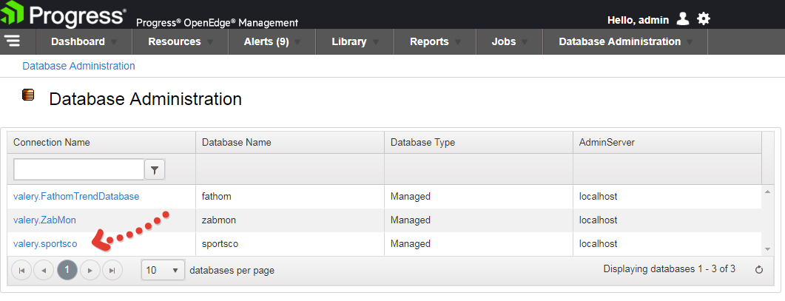The image size is (785, 301).
Task: Click the Hello, admin greeting text
Action: coord(638,20)
